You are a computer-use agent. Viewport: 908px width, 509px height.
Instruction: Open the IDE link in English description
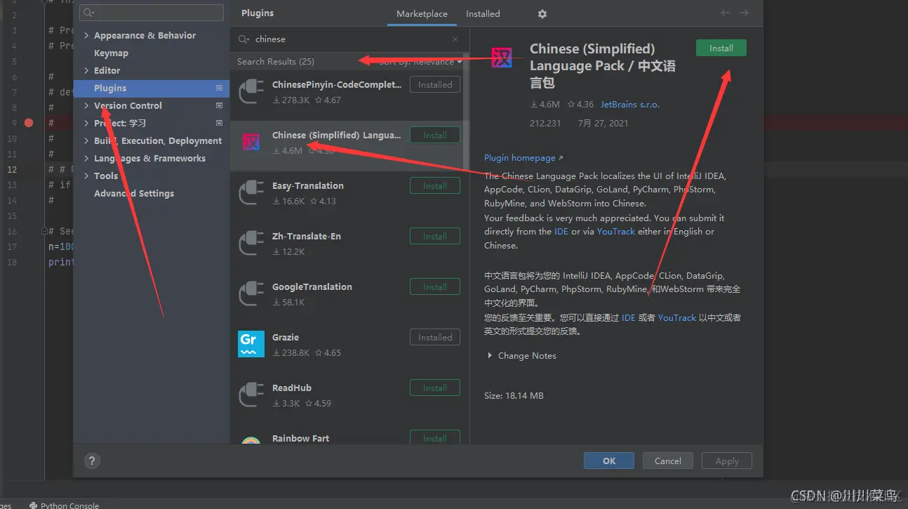pyautogui.click(x=561, y=232)
